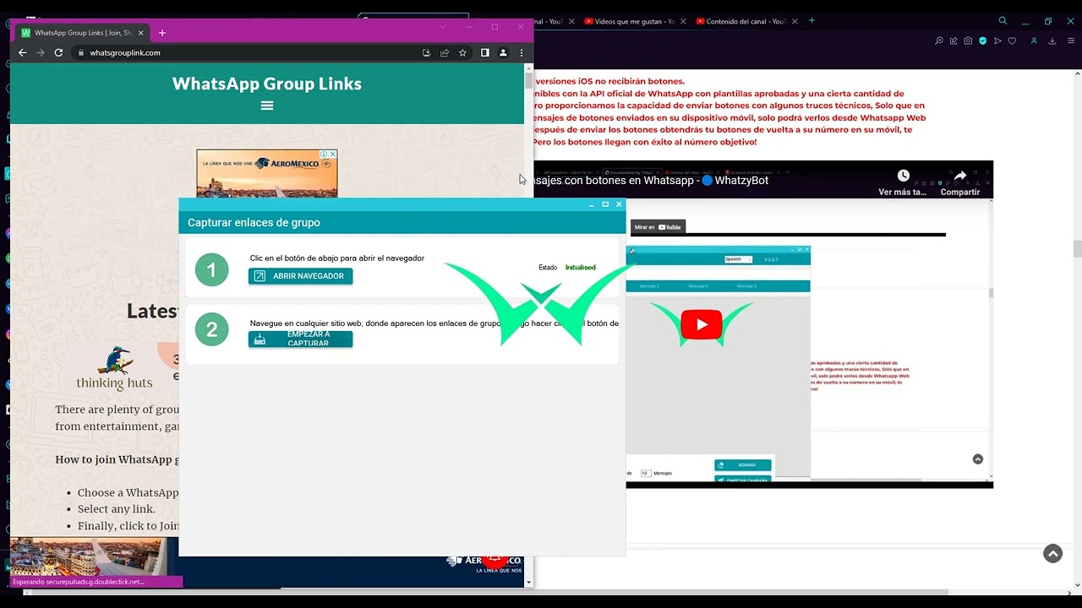Viewport: 1082px width, 608px height.
Task: Open Opera's easy setup menu icon
Action: (1070, 41)
